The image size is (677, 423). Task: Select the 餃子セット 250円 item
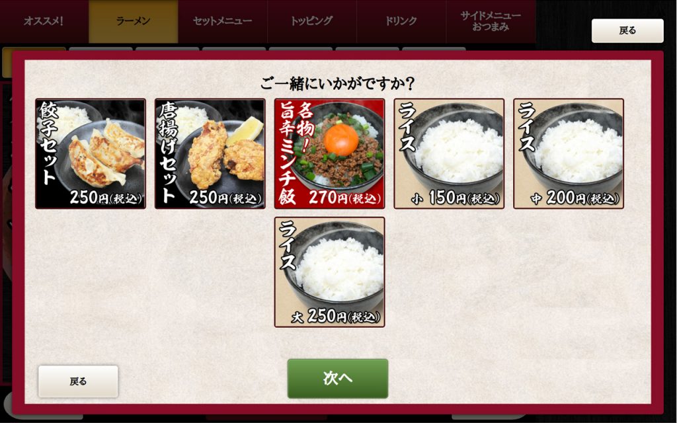coord(91,153)
